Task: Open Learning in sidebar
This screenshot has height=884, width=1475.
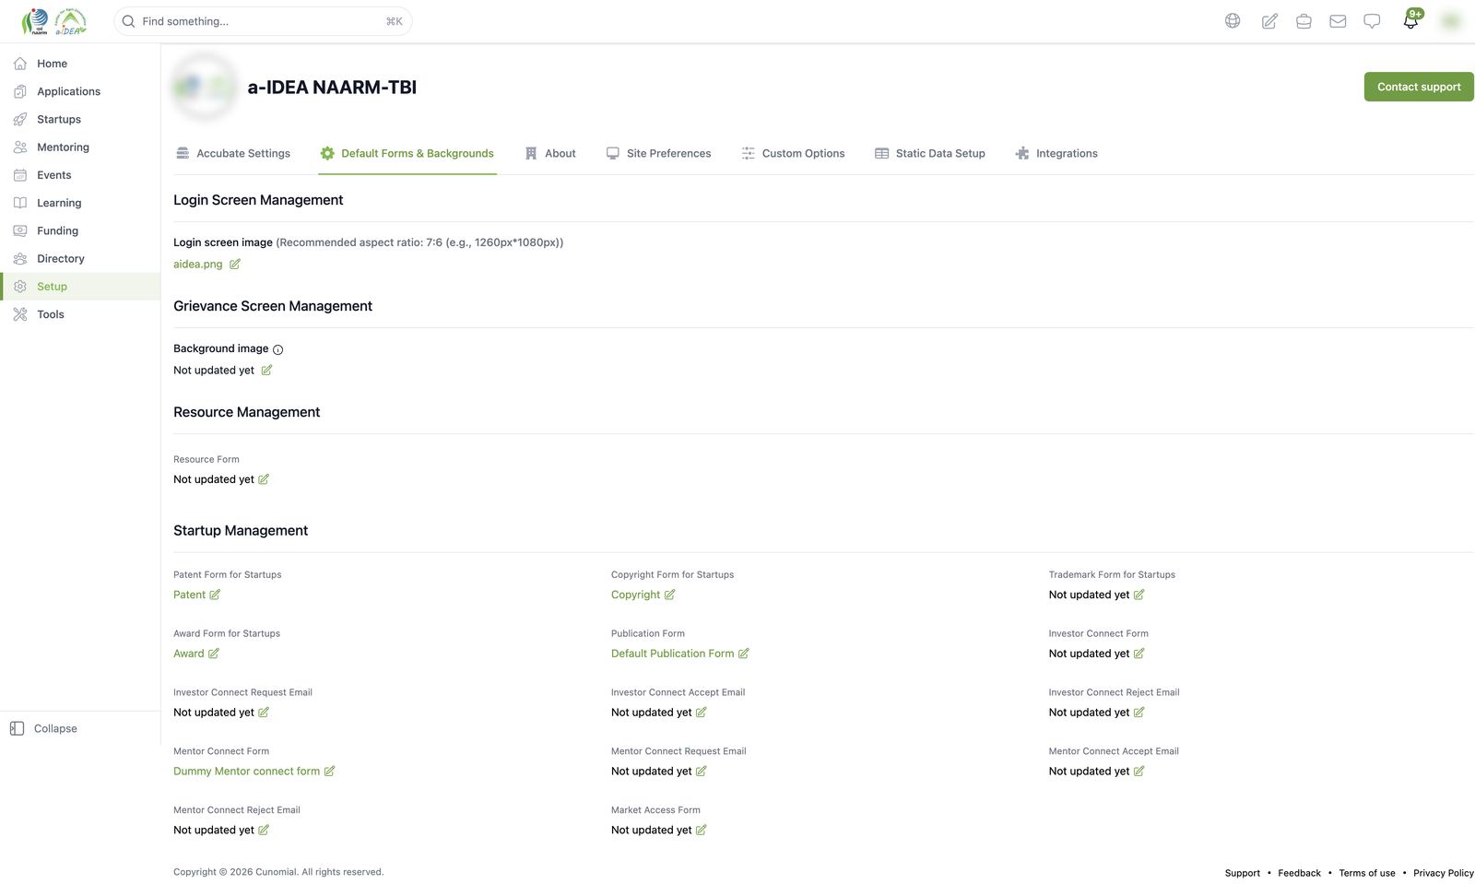Action: pyautogui.click(x=80, y=203)
